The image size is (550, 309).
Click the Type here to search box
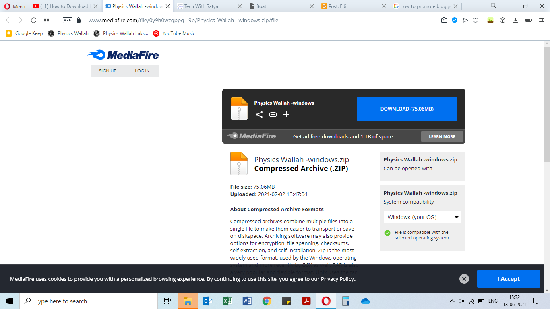coord(89,301)
